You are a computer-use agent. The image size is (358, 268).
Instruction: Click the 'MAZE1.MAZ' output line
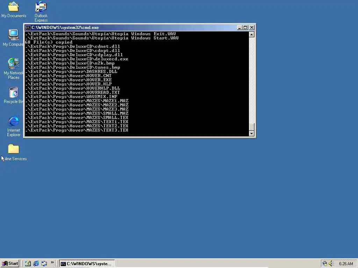point(77,101)
